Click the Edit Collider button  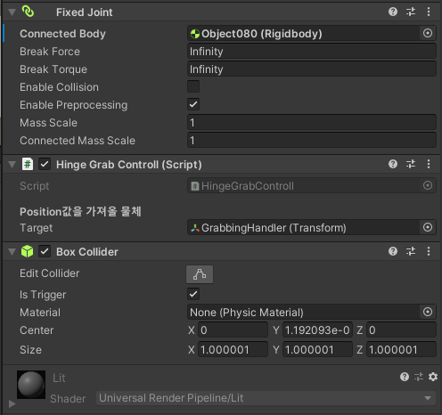click(x=200, y=274)
